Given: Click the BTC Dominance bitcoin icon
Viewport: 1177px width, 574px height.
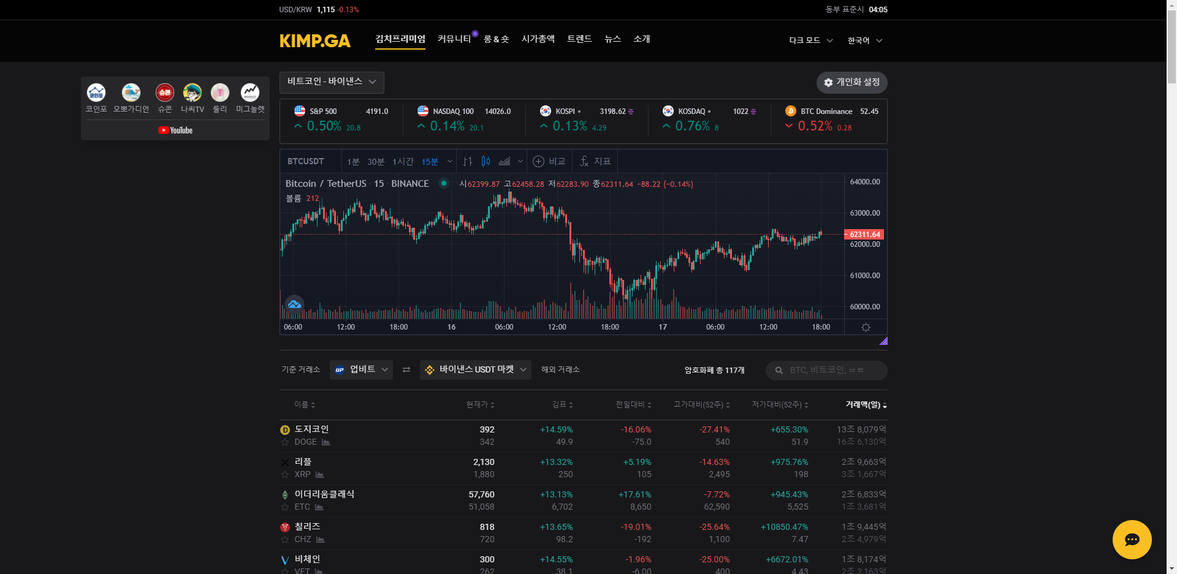Looking at the screenshot, I should pyautogui.click(x=790, y=111).
